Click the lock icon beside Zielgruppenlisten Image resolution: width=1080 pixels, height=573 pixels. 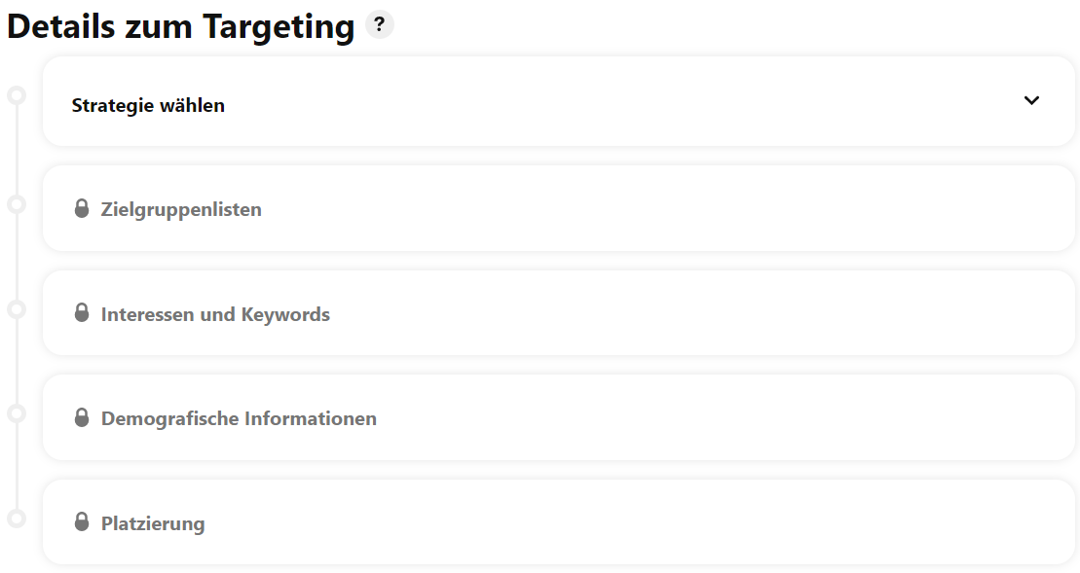point(81,208)
